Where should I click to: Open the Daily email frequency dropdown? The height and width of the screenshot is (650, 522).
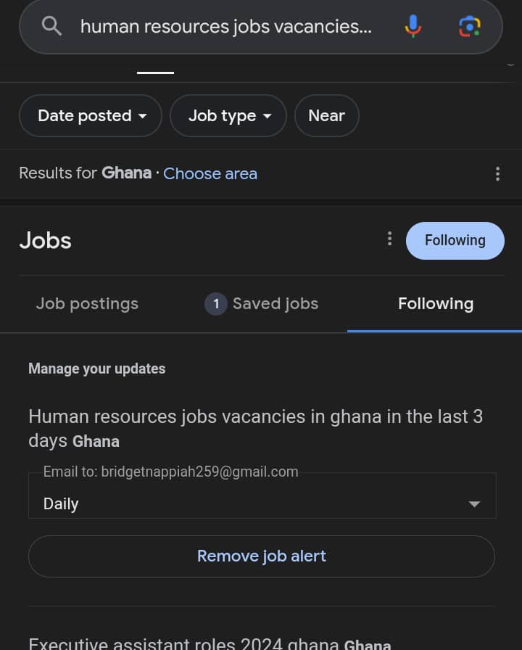coord(262,503)
